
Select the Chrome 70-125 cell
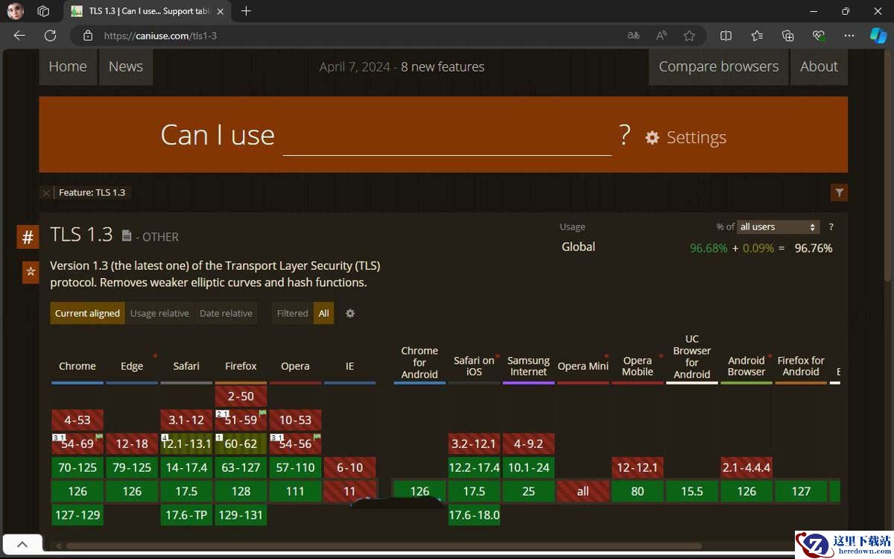pos(77,467)
